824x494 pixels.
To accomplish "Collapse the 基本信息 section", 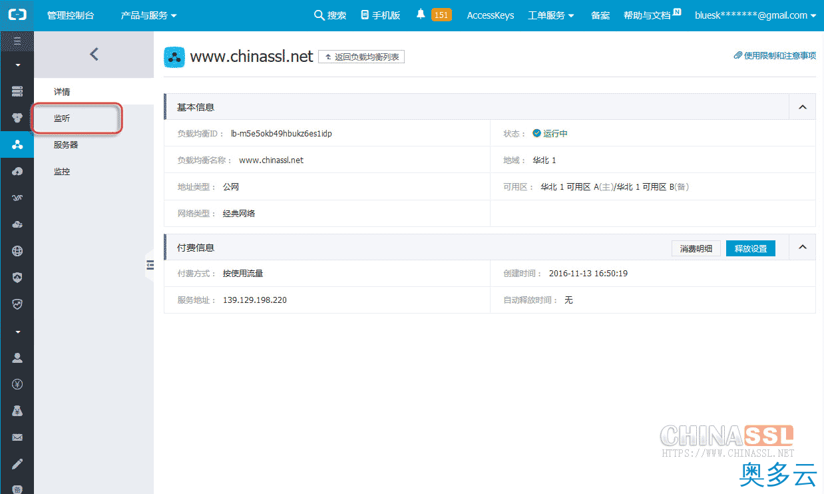I will 802,107.
